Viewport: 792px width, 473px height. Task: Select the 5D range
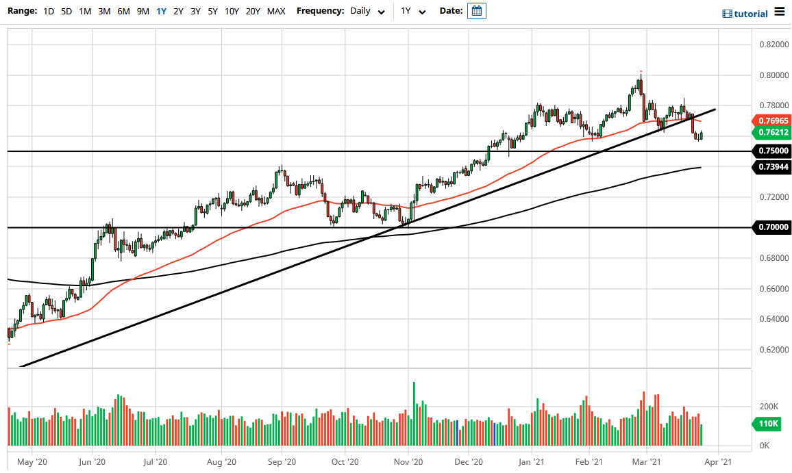pos(66,11)
